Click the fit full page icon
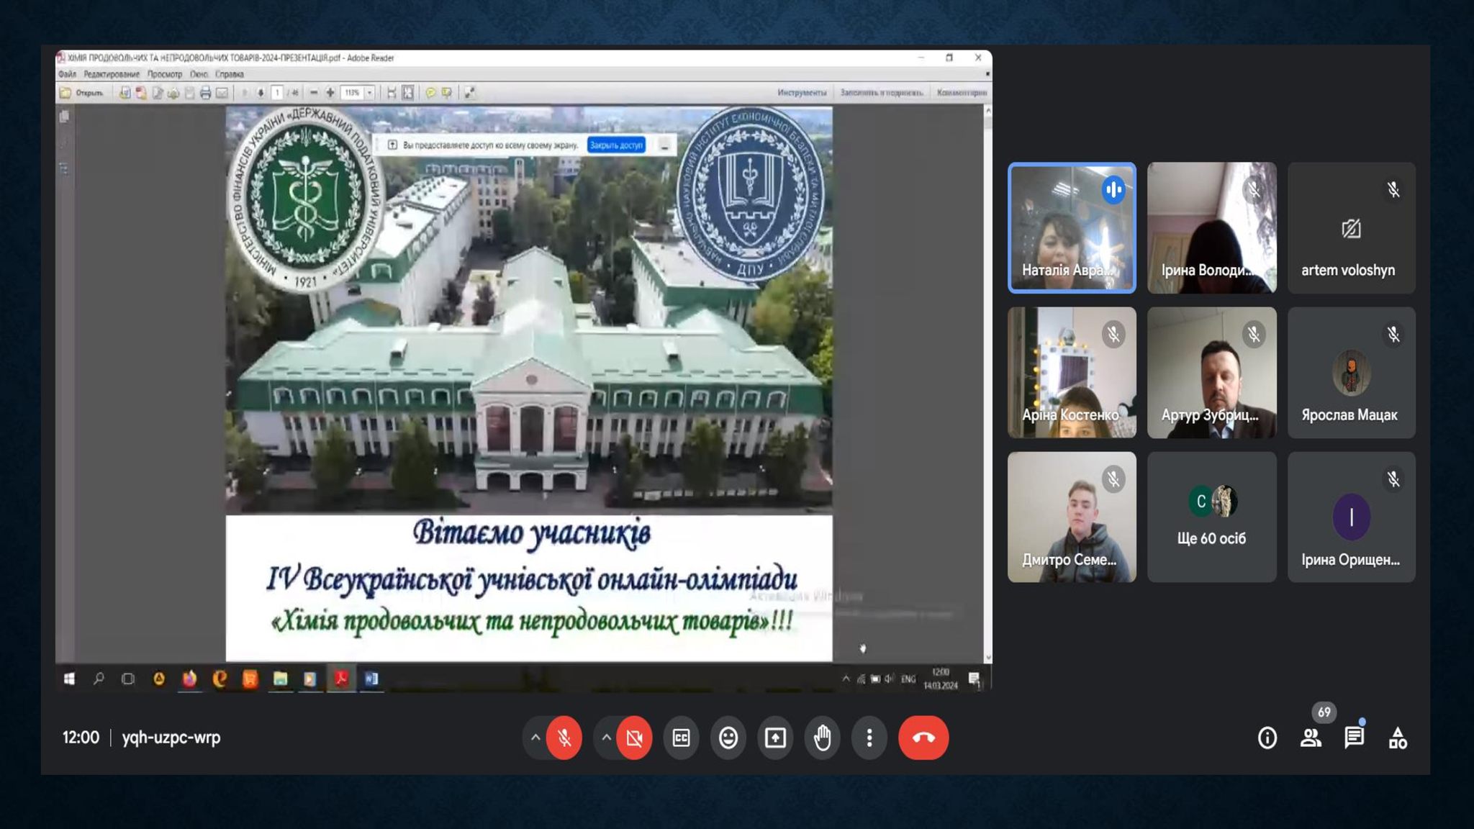1474x829 pixels. point(408,93)
